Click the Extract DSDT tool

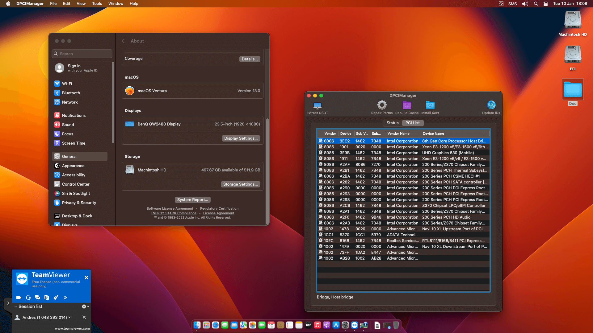point(317,107)
